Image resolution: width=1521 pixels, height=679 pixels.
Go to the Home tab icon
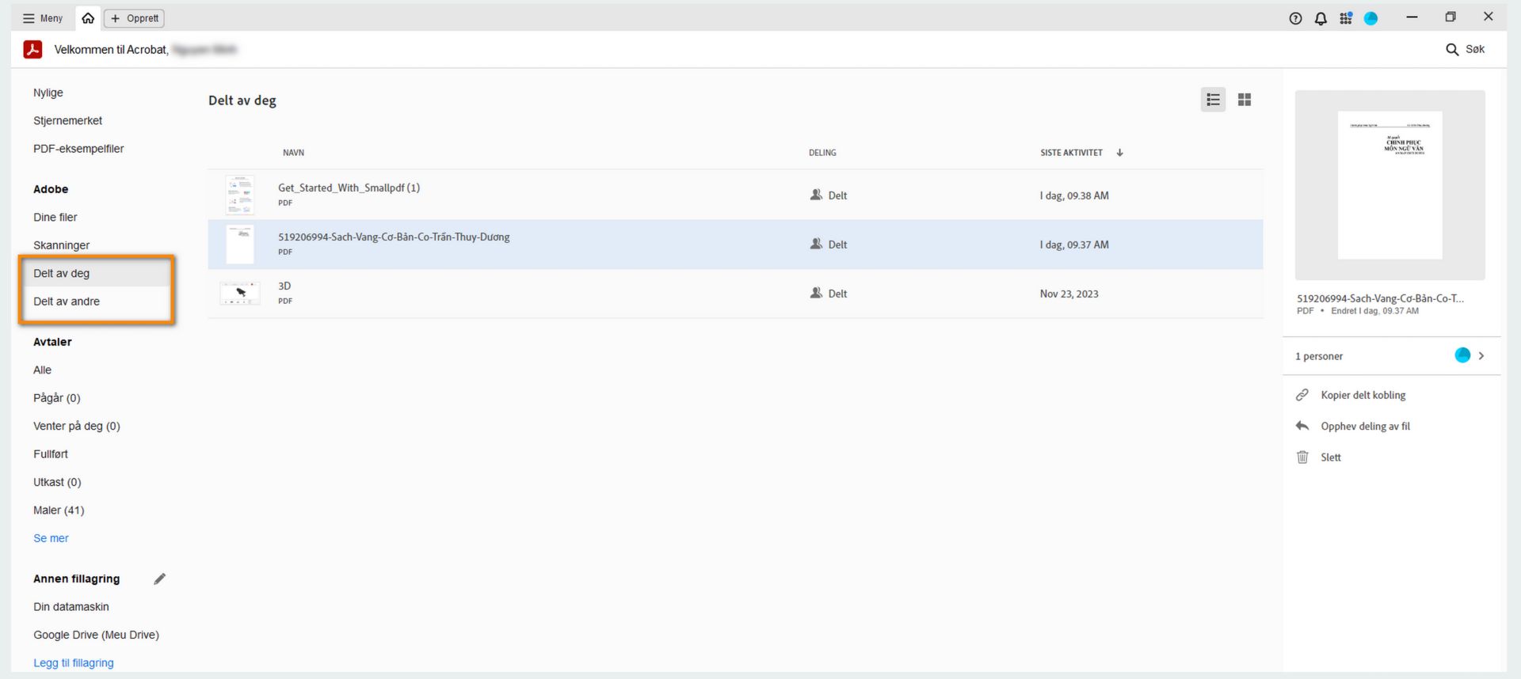[x=88, y=18]
